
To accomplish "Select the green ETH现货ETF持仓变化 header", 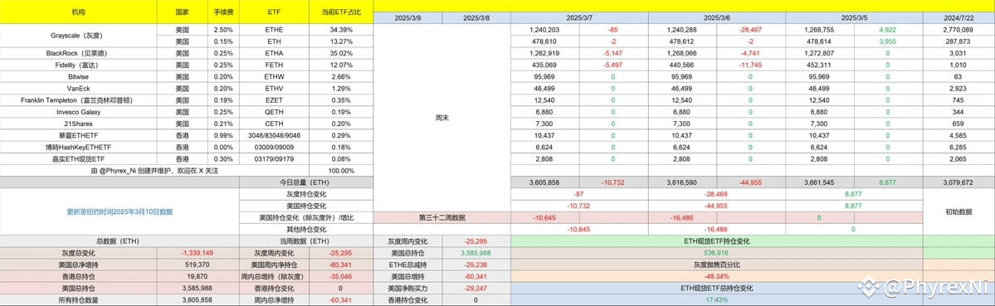I will click(x=716, y=240).
